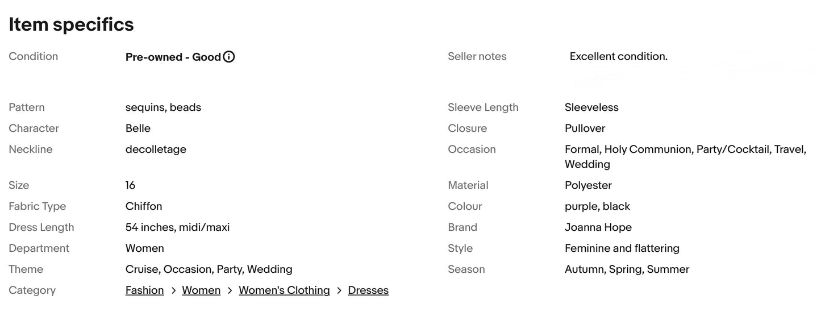
Task: Click the Excellent condition seller note
Action: [618, 56]
